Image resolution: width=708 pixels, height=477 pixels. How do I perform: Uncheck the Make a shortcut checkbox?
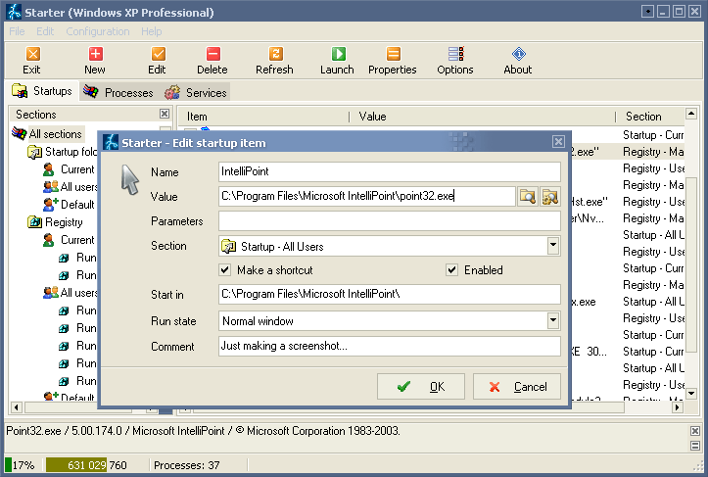pos(225,270)
